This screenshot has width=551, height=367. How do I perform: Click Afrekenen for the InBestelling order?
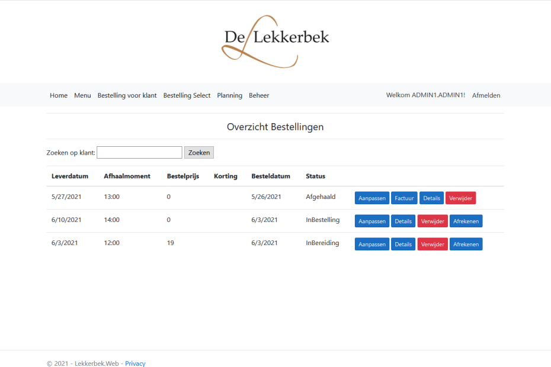pos(466,221)
